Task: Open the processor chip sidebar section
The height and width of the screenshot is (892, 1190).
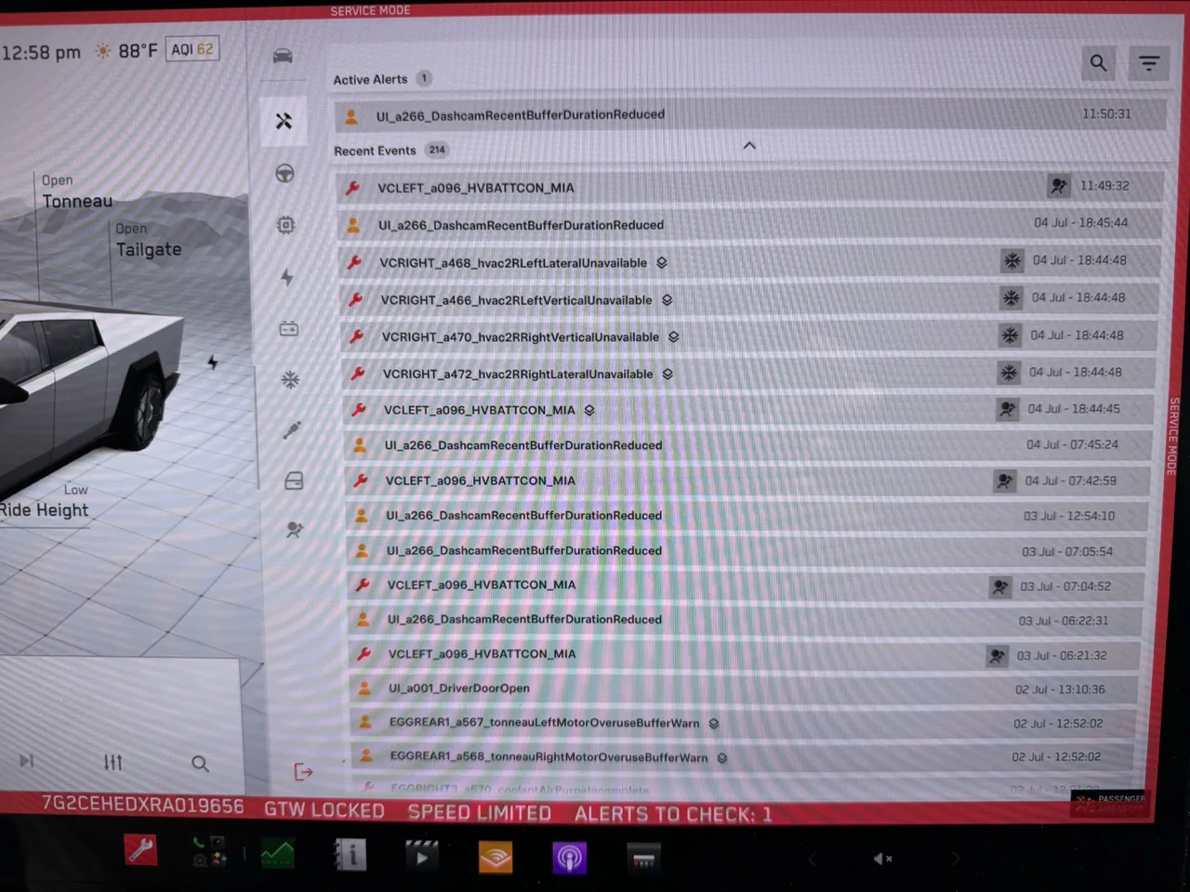Action: coord(286,225)
